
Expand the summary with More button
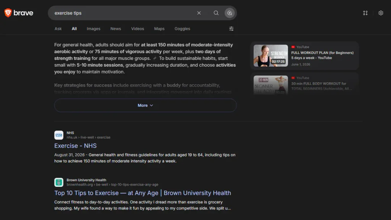click(x=145, y=105)
